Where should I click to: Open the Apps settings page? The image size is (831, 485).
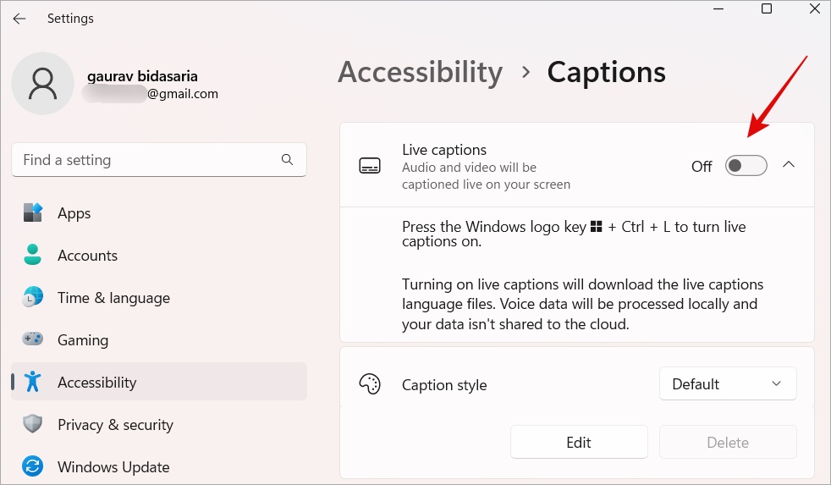pos(159,213)
